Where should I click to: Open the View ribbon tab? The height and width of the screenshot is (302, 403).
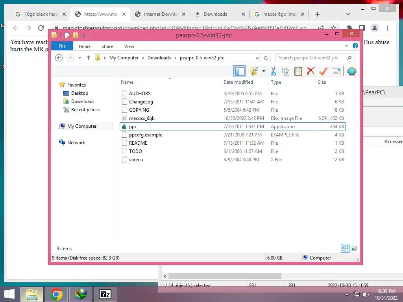tap(129, 46)
